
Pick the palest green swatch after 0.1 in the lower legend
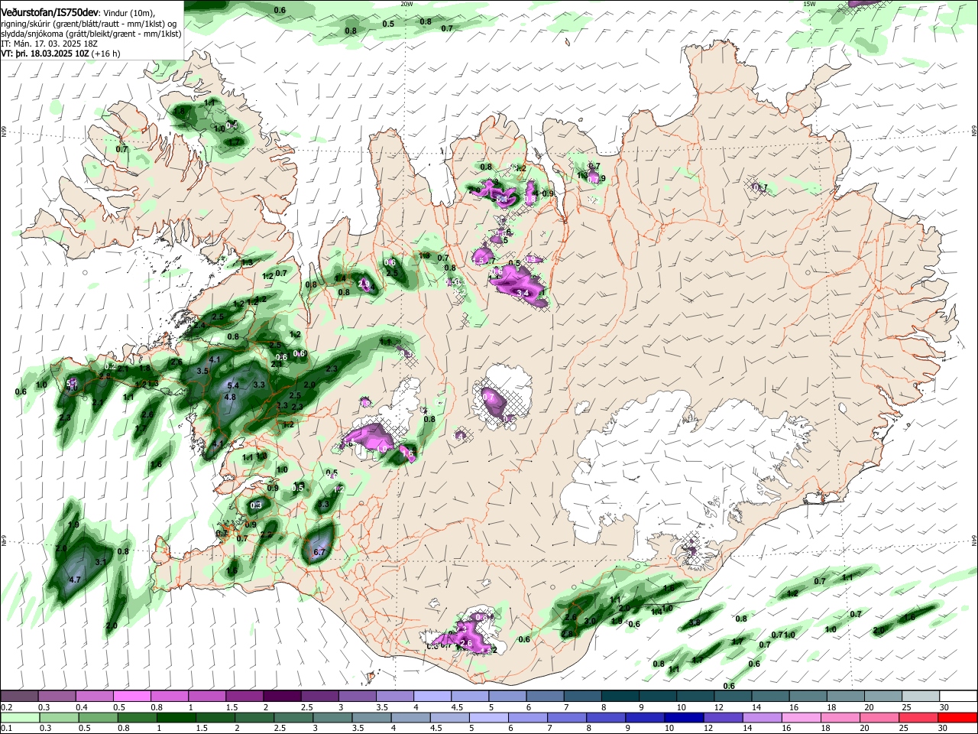pos(19,717)
